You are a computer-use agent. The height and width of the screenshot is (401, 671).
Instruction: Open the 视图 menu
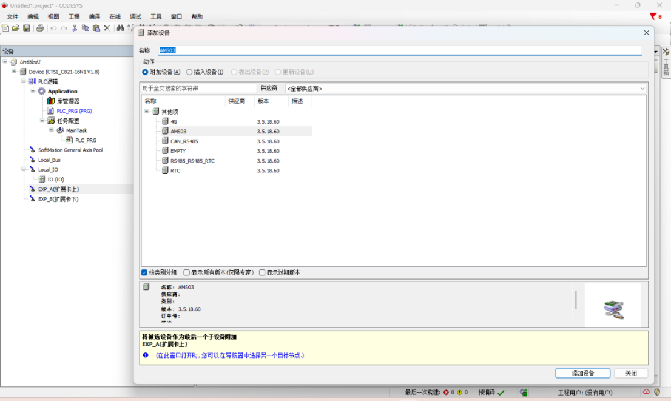pos(53,17)
